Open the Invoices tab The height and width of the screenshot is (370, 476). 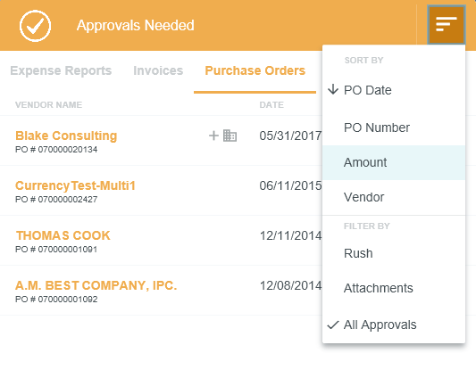point(158,70)
